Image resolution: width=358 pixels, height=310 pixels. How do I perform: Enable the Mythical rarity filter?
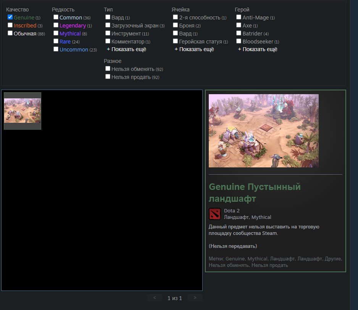tap(56, 33)
